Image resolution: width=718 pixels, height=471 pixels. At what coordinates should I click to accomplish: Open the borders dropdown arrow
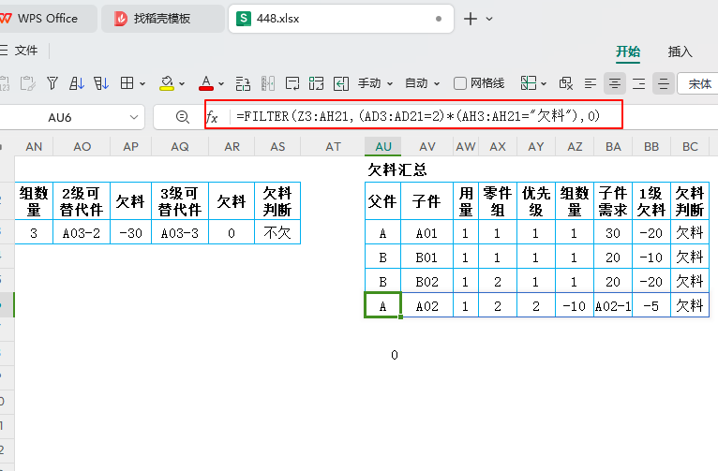142,83
